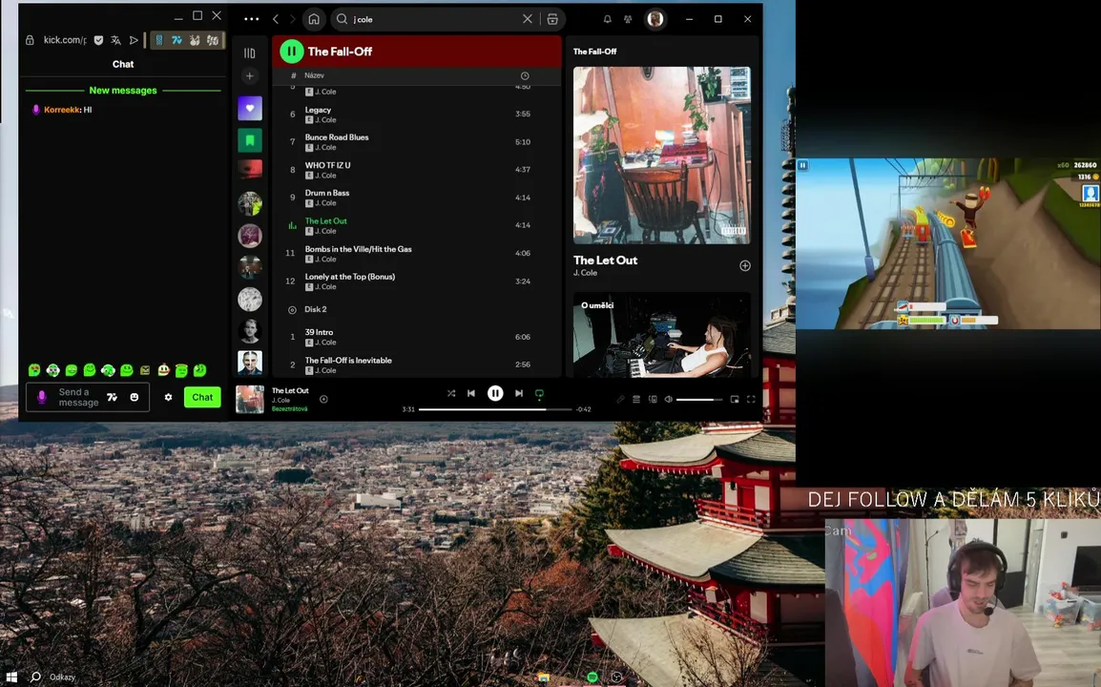Image resolution: width=1101 pixels, height=687 pixels.
Task: Sort by the duration clock icon
Action: (x=525, y=76)
